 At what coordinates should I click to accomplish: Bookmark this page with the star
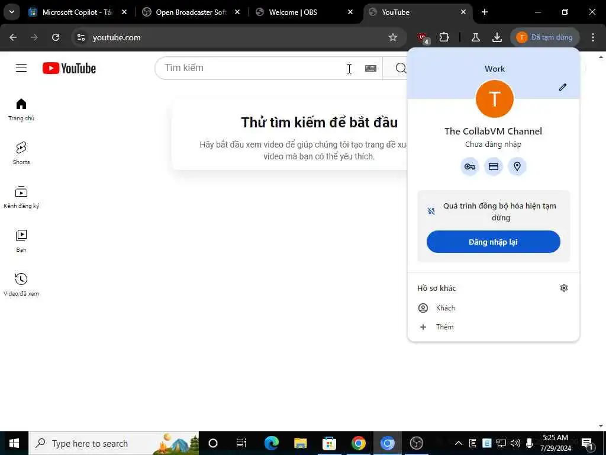coord(393,37)
